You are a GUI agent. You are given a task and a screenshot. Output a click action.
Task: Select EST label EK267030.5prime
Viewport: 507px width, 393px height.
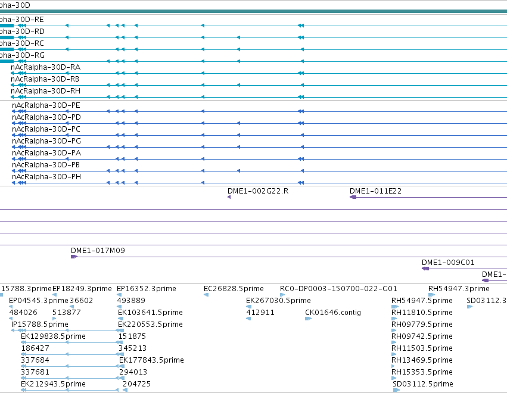[x=278, y=301]
